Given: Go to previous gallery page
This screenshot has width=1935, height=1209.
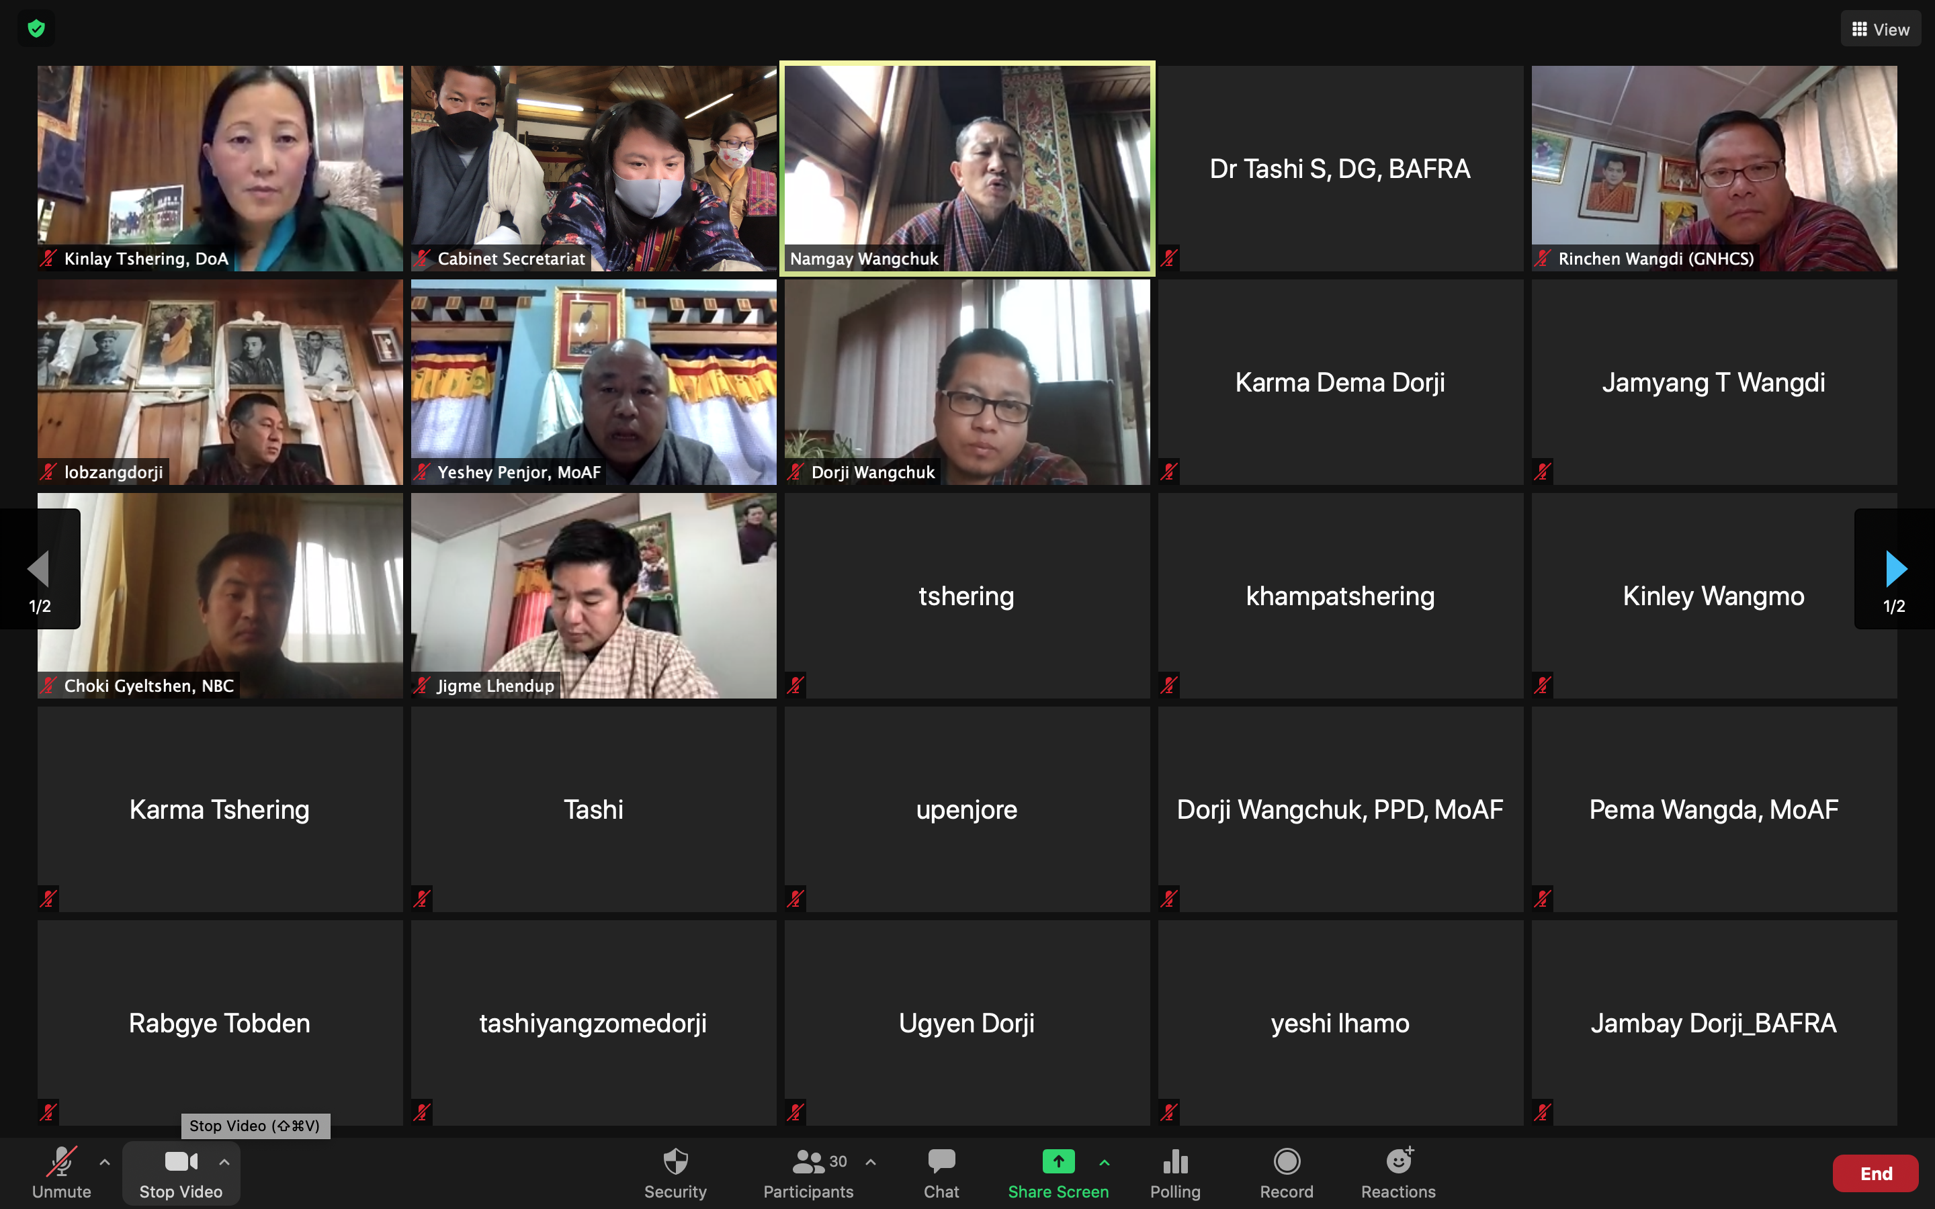Looking at the screenshot, I should (x=39, y=570).
